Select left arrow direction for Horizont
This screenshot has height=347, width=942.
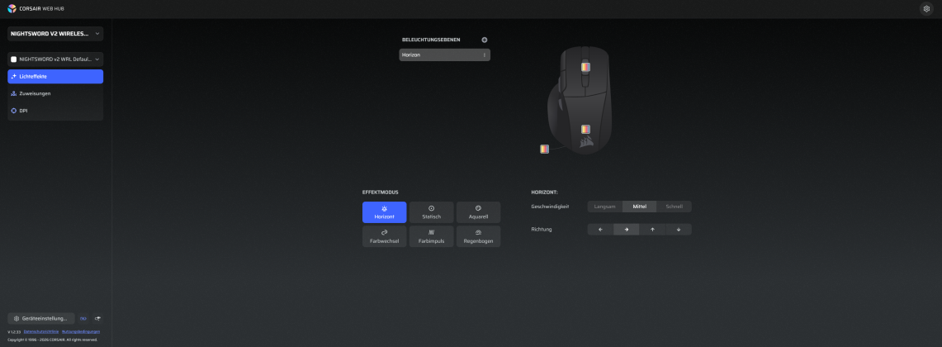click(x=600, y=229)
